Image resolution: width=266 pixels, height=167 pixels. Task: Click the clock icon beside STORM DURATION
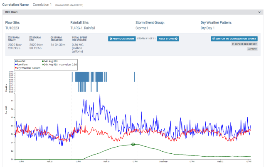52,37
